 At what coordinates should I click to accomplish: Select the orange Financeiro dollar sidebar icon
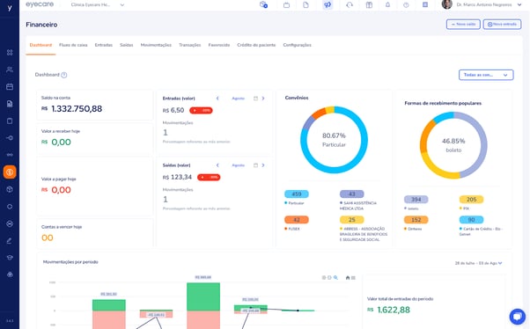(x=10, y=172)
